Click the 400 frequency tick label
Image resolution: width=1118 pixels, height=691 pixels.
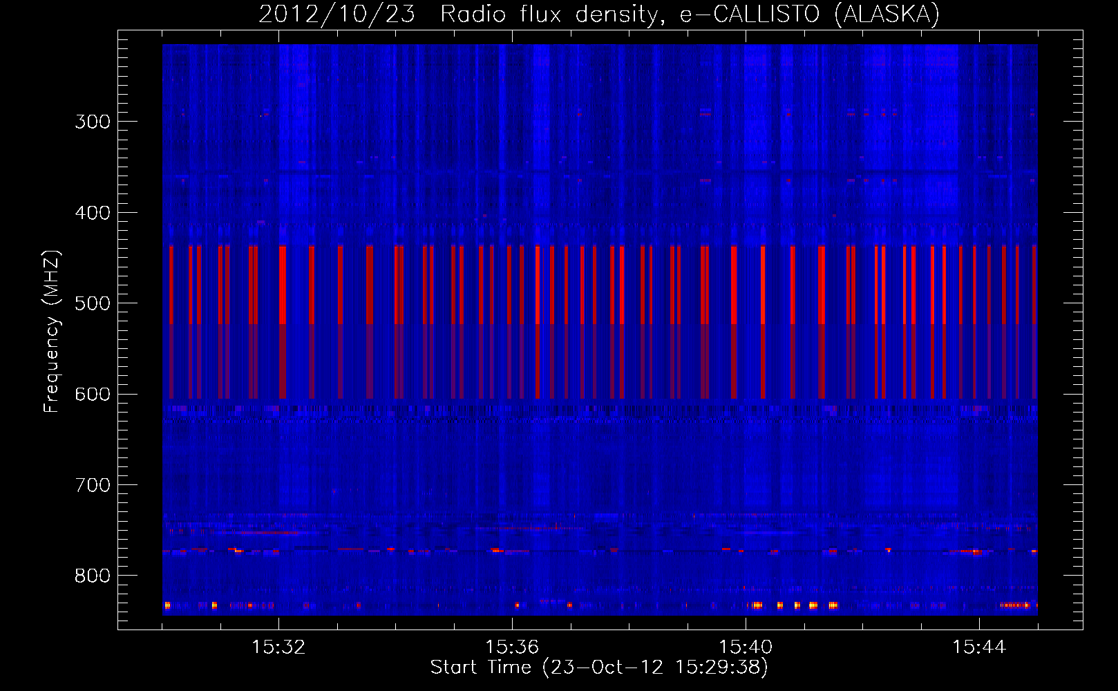(x=93, y=213)
